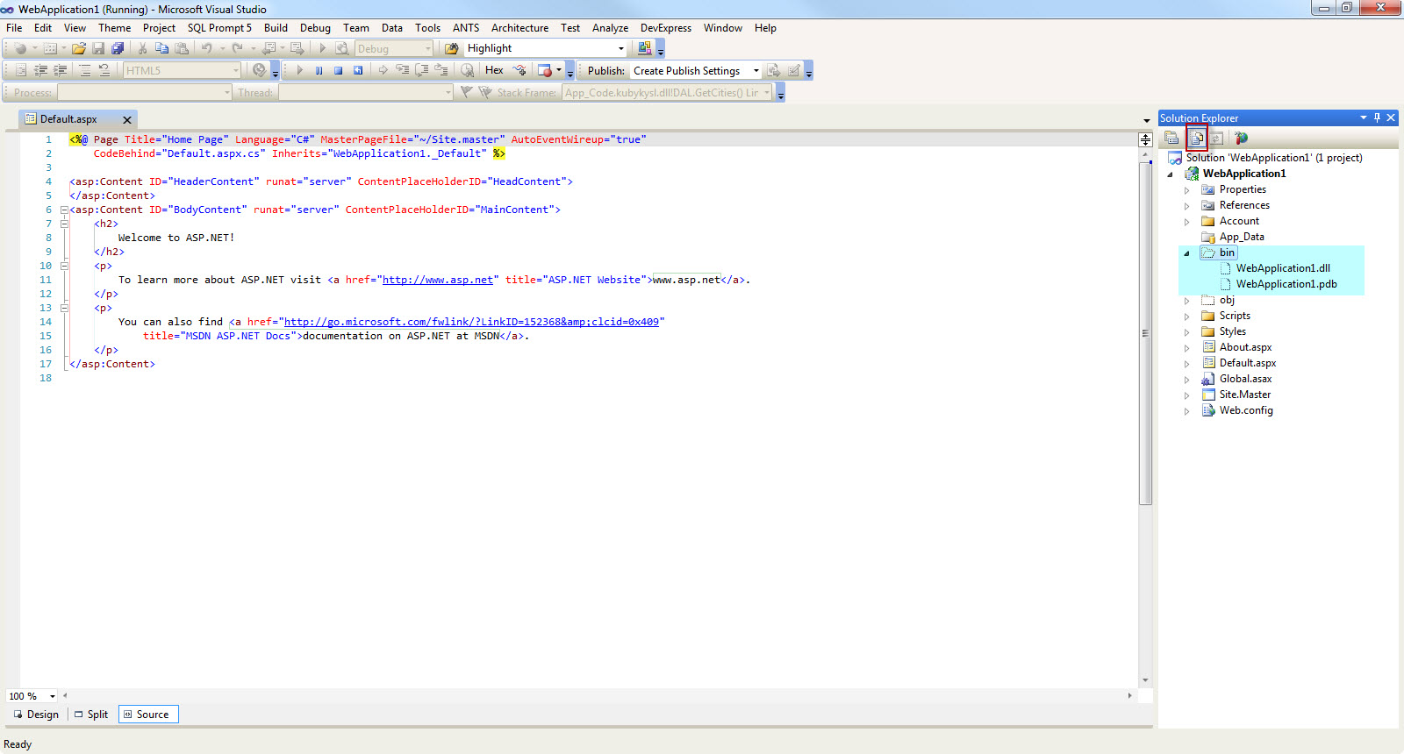Click the Save icon in toolbar
The width and height of the screenshot is (1404, 754).
tap(98, 48)
